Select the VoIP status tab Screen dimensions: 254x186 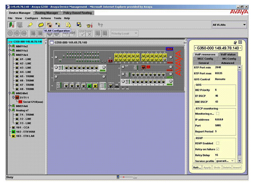tap(228, 55)
